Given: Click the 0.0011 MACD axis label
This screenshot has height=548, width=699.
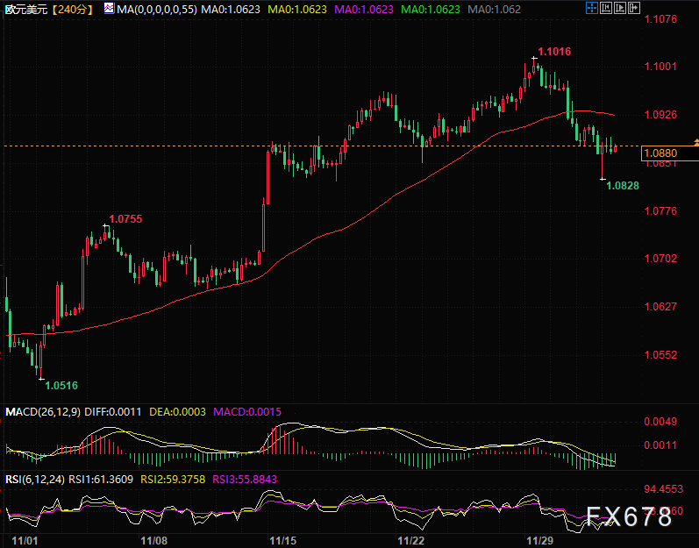Looking at the screenshot, I should [x=660, y=445].
